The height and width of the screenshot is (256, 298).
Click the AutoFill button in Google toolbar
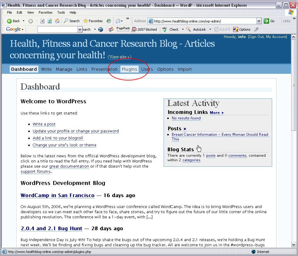click(222, 29)
